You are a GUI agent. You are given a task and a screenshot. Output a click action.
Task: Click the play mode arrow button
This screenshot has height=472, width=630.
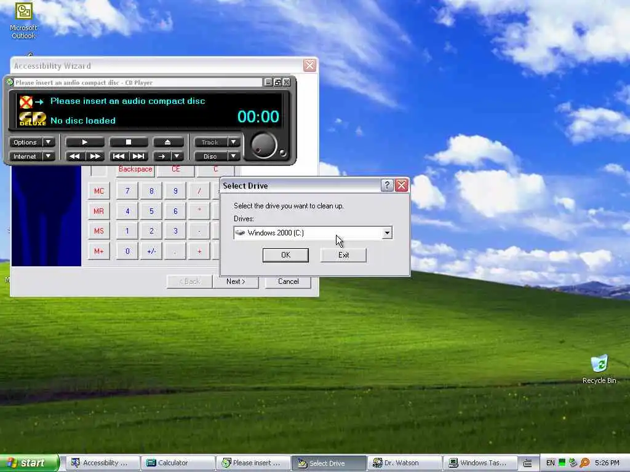click(x=162, y=156)
